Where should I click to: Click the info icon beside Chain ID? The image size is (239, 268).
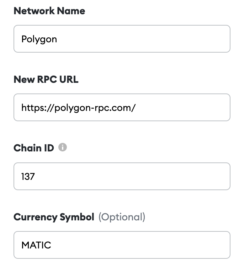click(63, 148)
